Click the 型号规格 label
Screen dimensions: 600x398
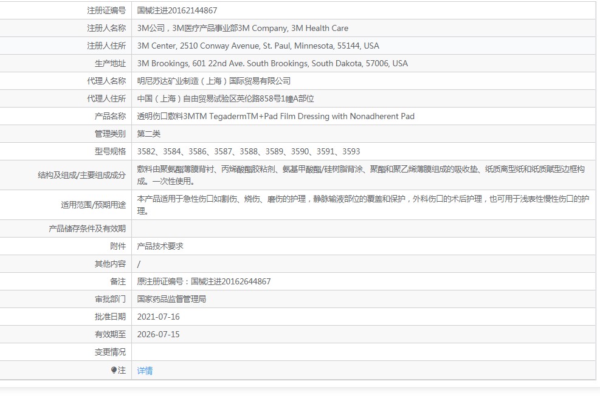pyautogui.click(x=110, y=151)
